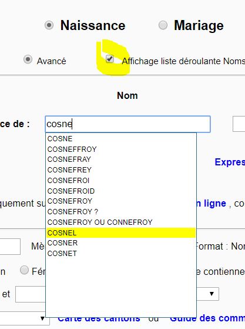Click the name input field containing cosne
This screenshot has height=329, width=245.
point(127,124)
